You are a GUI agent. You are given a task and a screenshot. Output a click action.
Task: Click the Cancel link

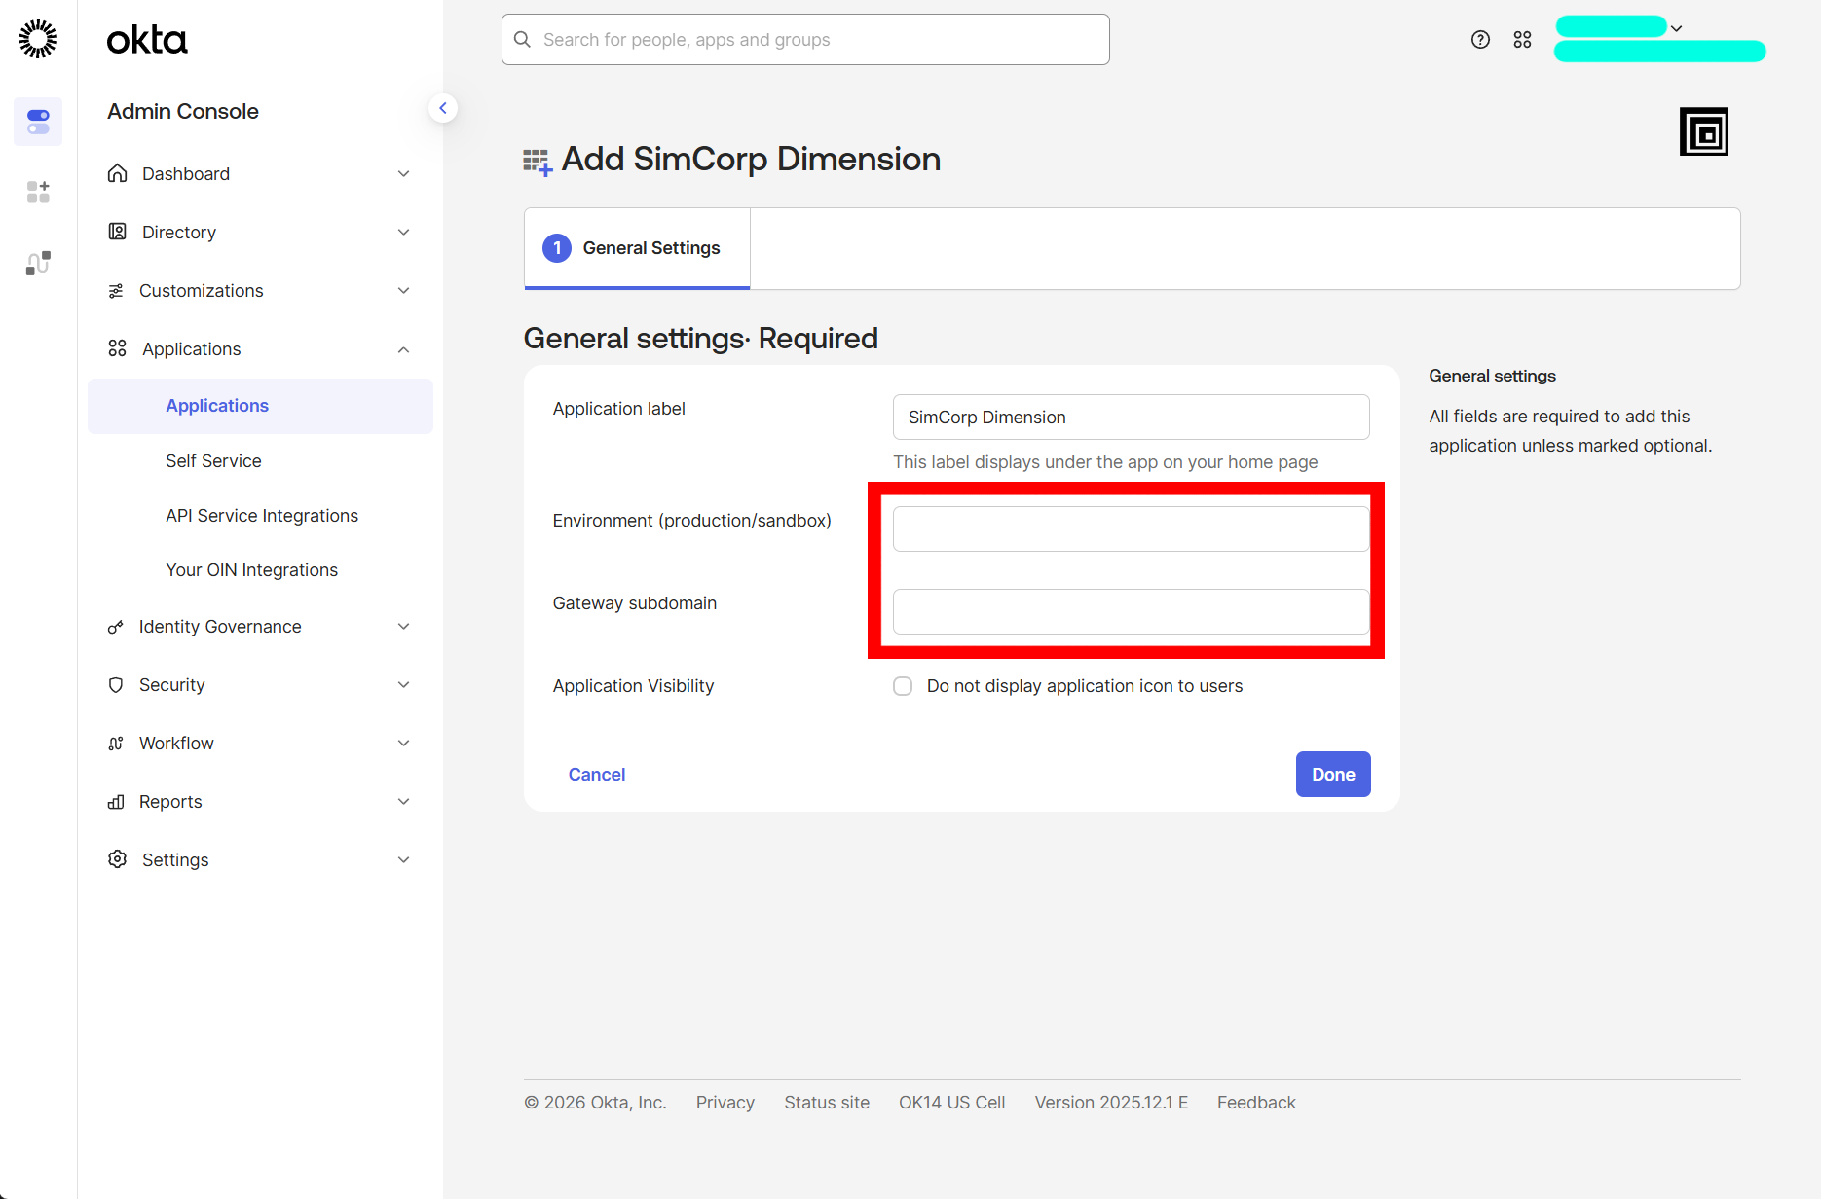click(596, 775)
